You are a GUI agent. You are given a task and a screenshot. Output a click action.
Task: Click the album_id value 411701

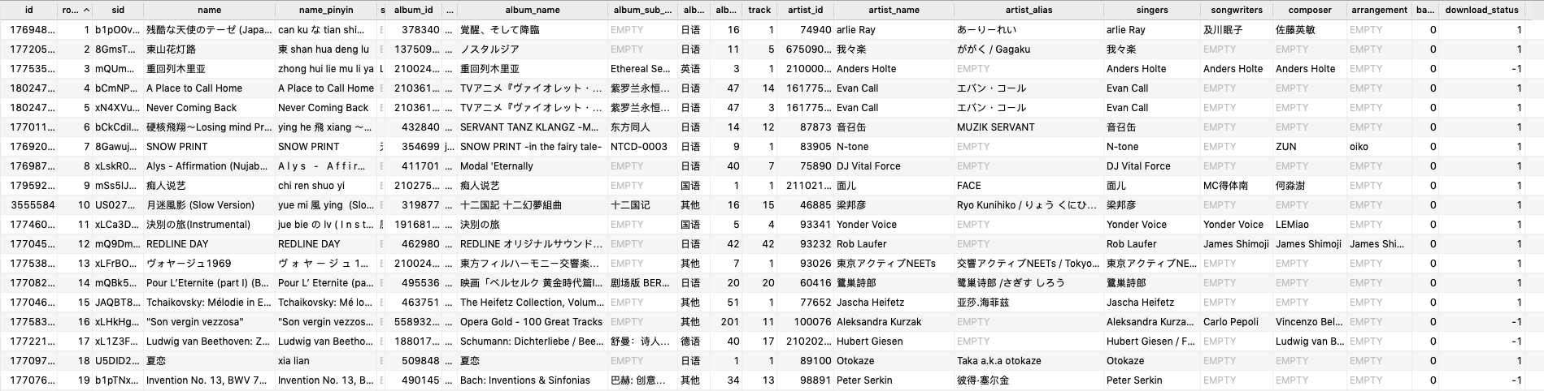[420, 166]
